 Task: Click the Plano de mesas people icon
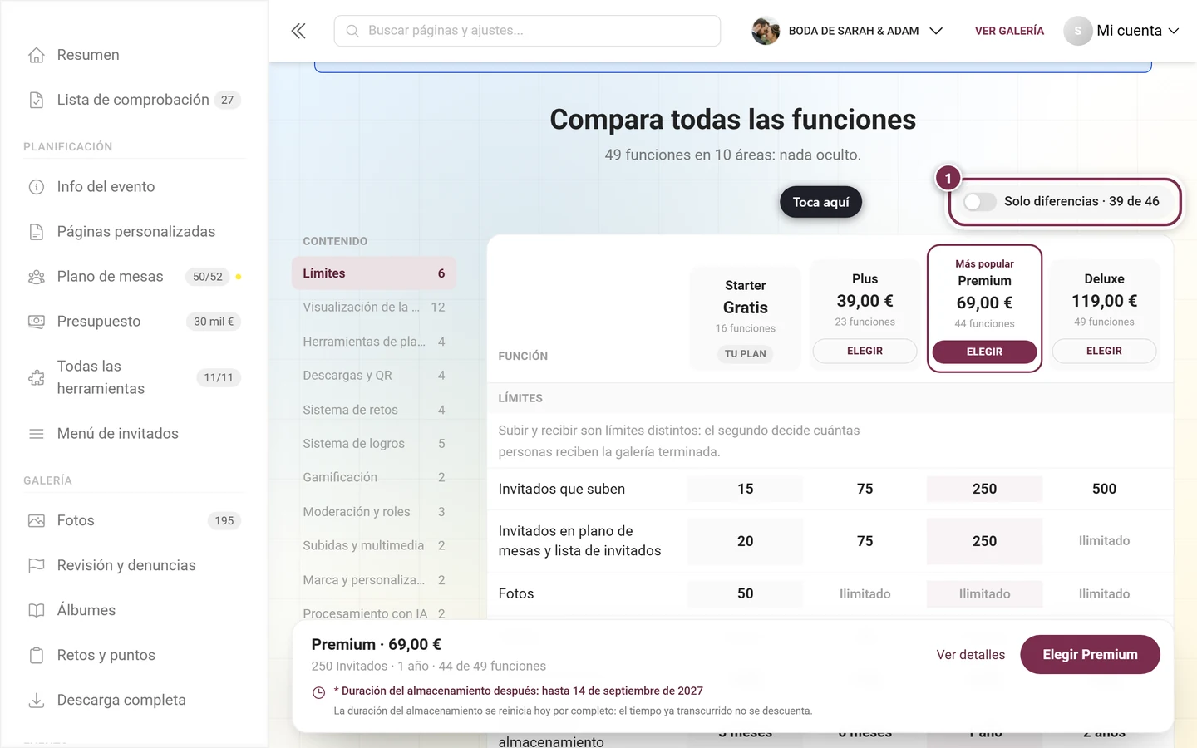[x=37, y=277]
